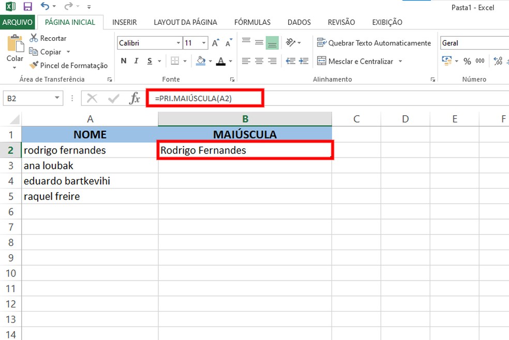Image resolution: width=509 pixels, height=340 pixels.
Task: Click the Insert Function fx button
Action: 136,98
